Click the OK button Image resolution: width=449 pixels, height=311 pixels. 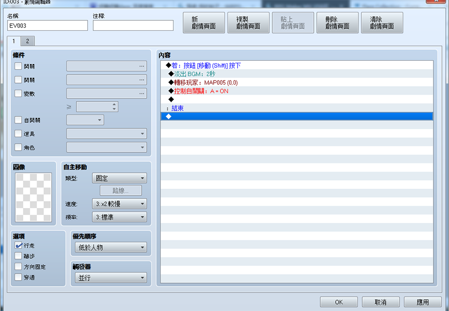coord(339,302)
